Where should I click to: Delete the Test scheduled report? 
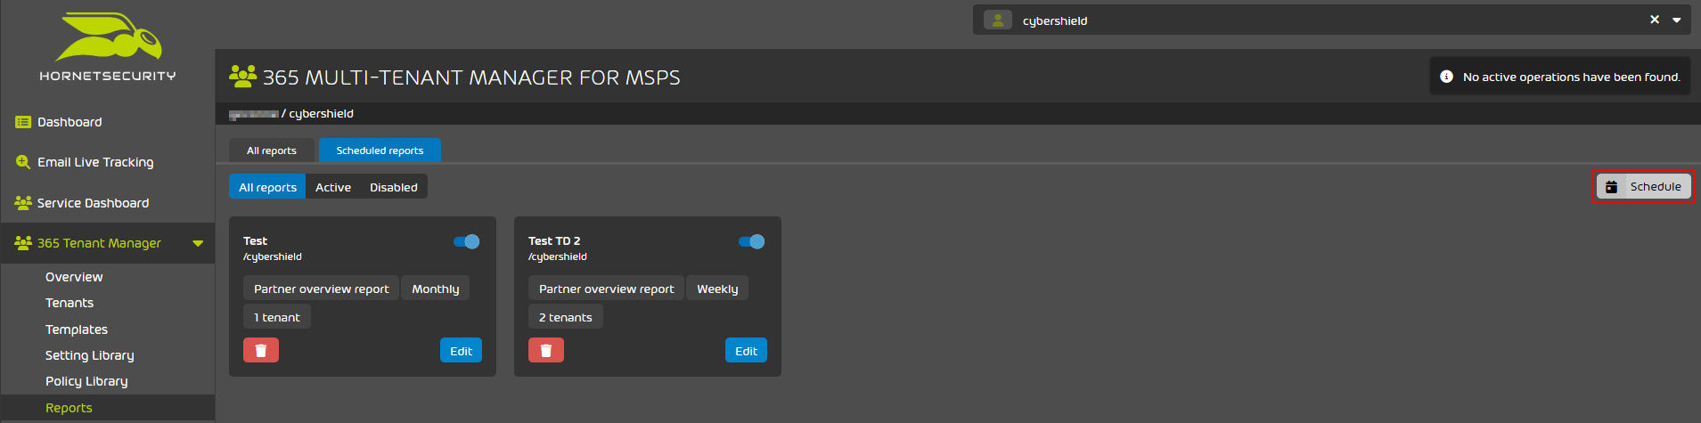coord(261,350)
